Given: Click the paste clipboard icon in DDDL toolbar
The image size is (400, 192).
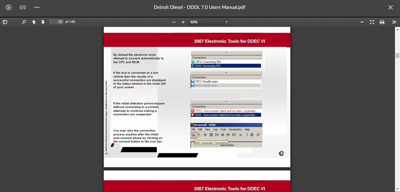Looking at the screenshot, I should coord(252,135).
